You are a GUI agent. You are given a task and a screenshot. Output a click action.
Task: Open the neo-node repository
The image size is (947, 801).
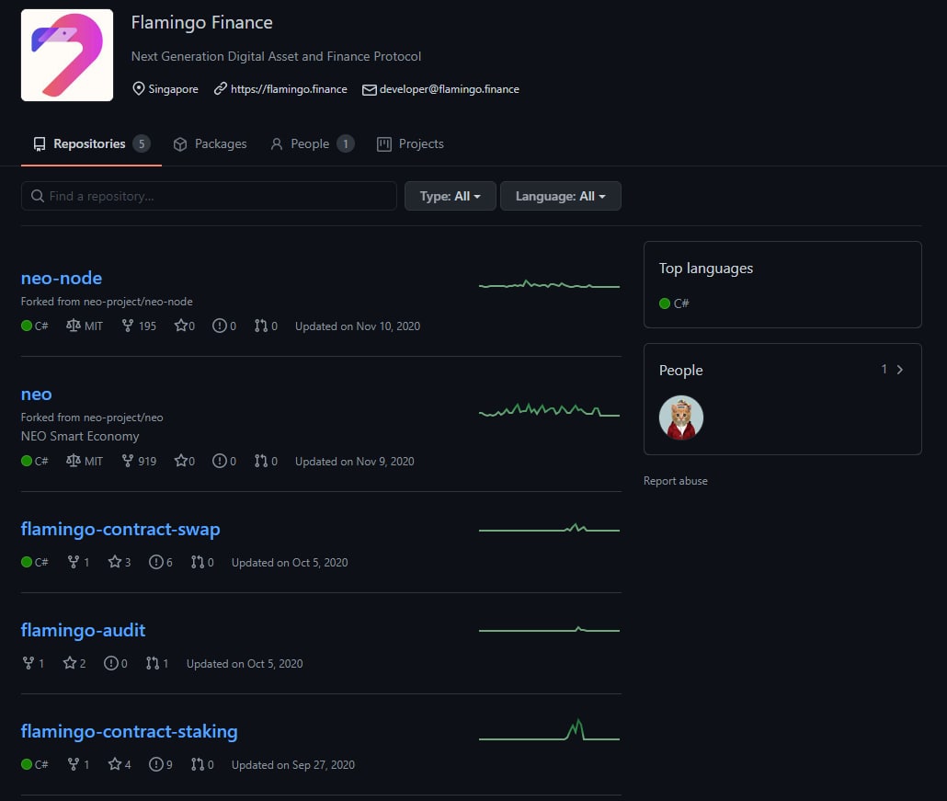pos(62,278)
